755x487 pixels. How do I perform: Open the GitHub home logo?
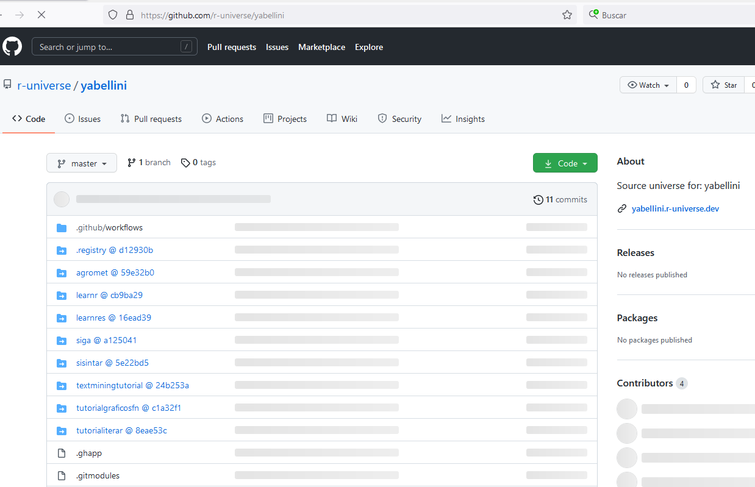12,46
